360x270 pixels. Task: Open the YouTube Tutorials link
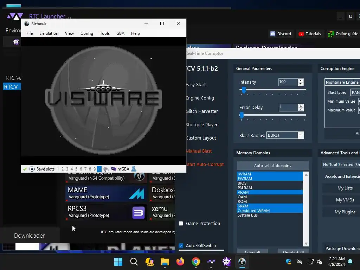point(310,34)
